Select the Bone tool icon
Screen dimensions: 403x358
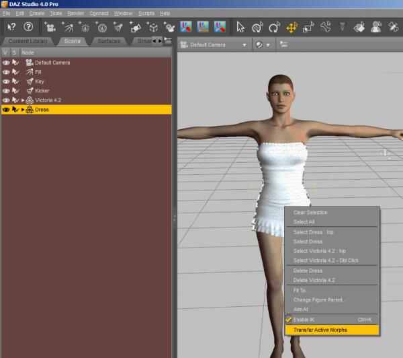pyautogui.click(x=325, y=27)
